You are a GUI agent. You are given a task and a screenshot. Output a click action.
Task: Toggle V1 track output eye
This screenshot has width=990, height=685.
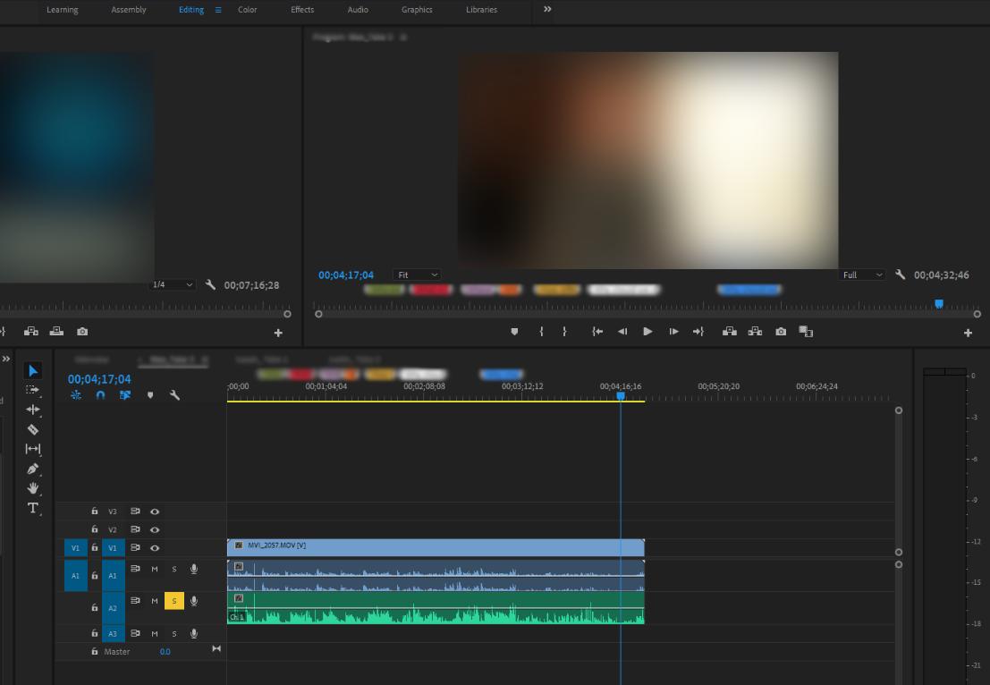coord(155,548)
